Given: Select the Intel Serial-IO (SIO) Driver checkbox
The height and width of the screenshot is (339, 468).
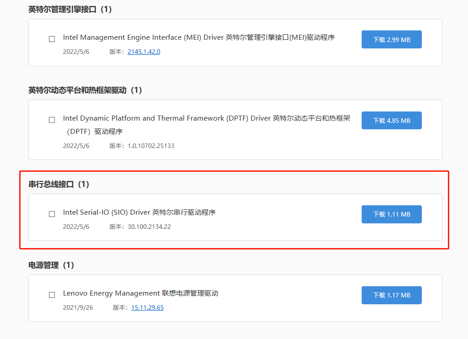Looking at the screenshot, I should (52, 214).
